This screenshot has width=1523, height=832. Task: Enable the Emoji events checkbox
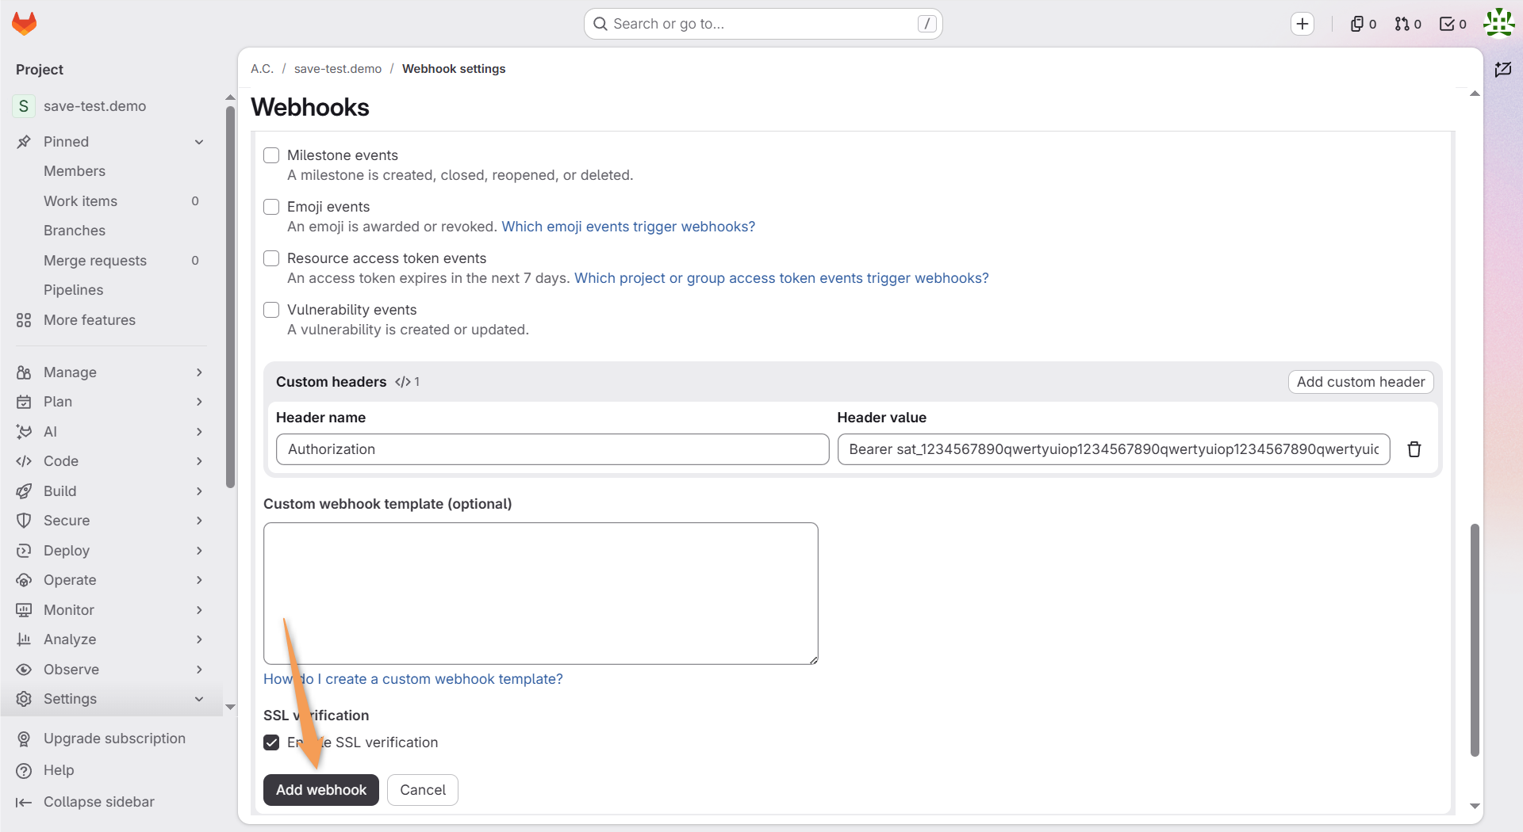pyautogui.click(x=271, y=207)
